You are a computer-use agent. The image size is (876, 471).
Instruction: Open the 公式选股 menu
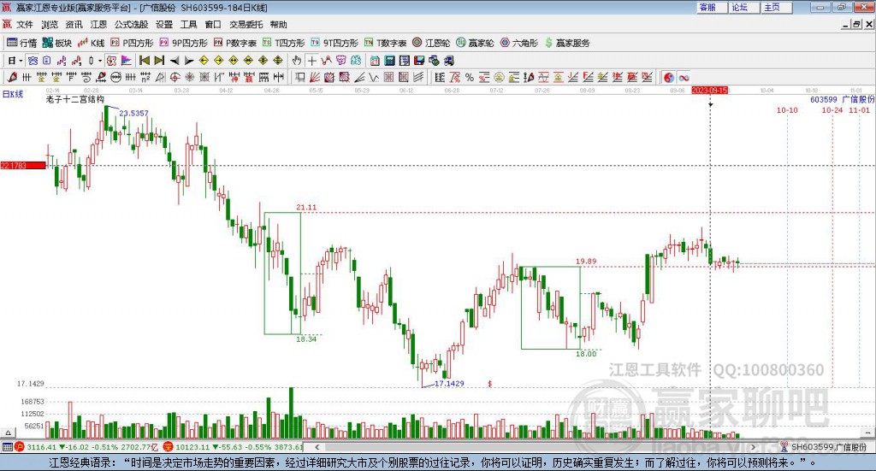click(131, 25)
